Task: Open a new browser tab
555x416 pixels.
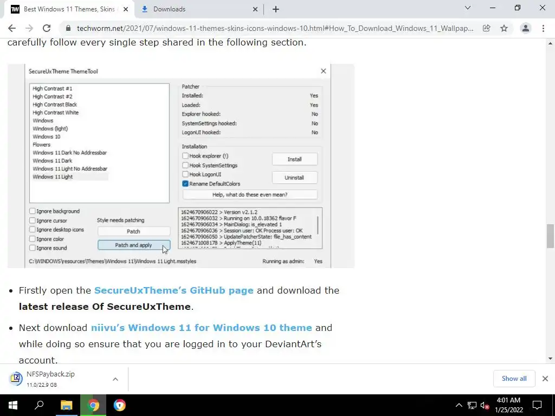Action: tap(276, 9)
